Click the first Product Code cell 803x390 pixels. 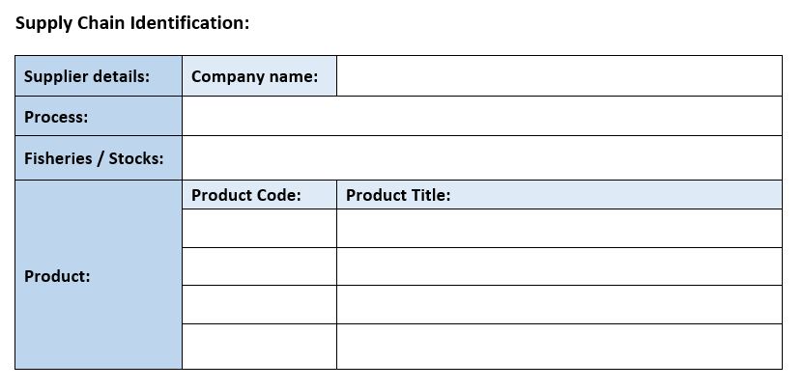(259, 229)
